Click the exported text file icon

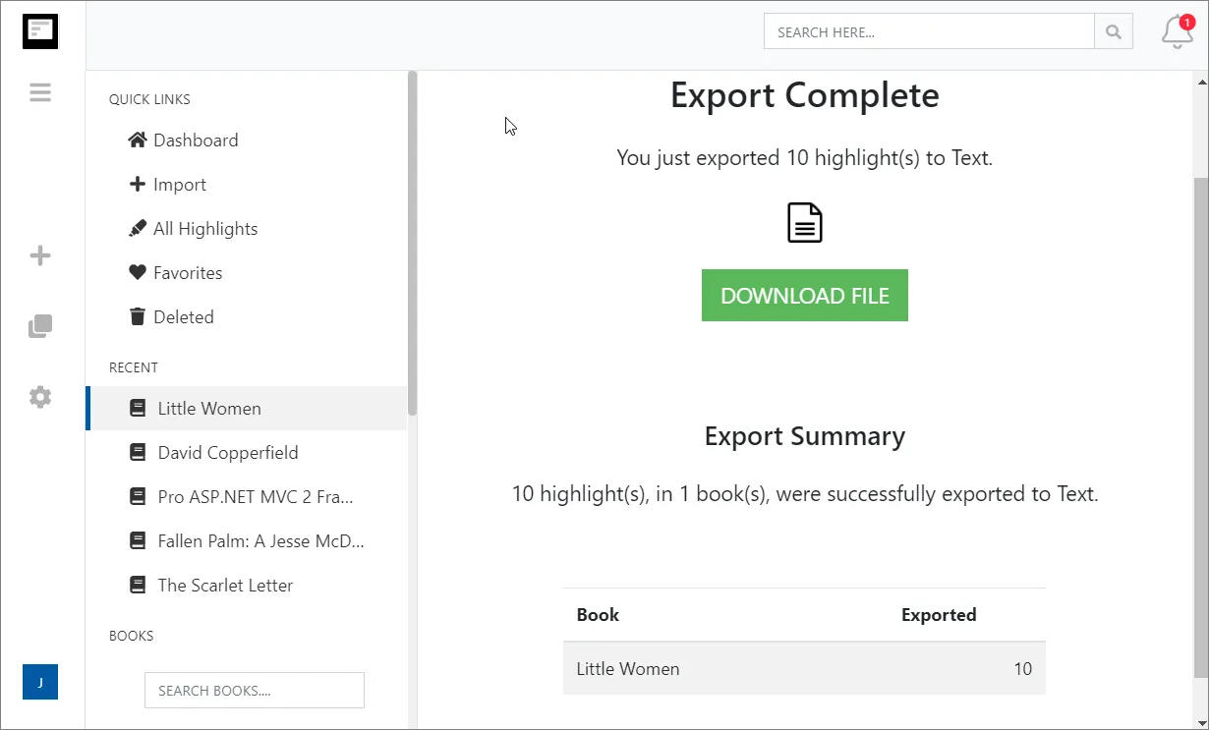(x=804, y=223)
